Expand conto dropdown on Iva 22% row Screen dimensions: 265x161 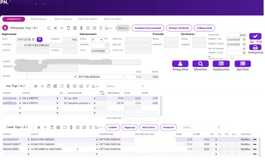tap(57, 98)
